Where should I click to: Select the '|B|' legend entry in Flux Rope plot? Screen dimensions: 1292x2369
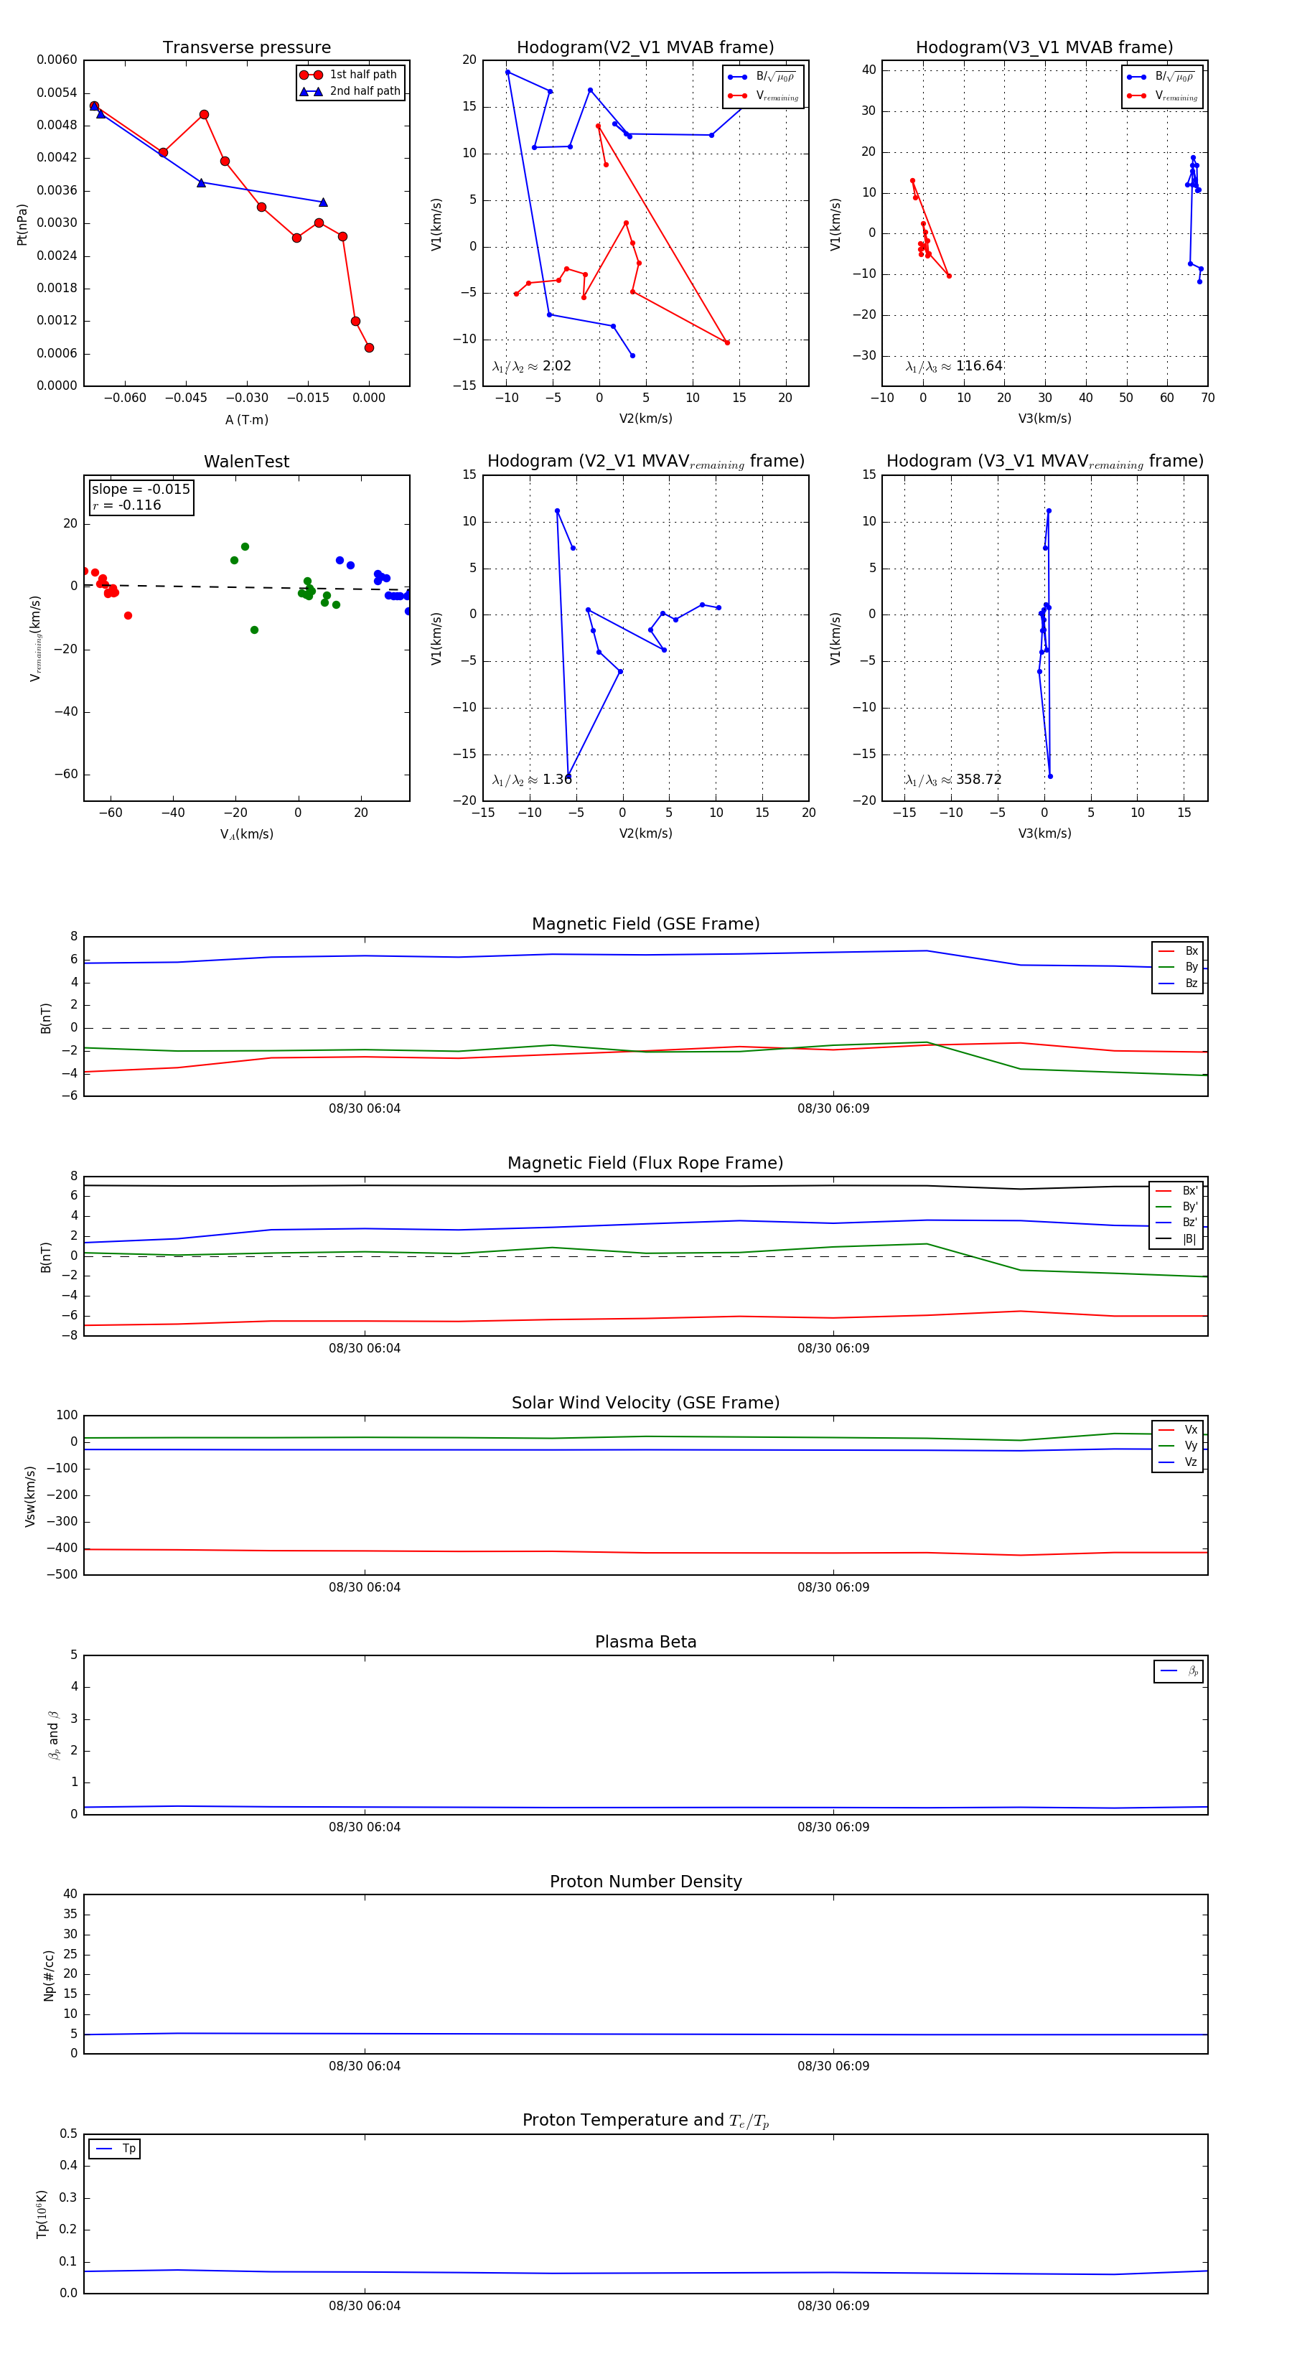click(x=1176, y=1239)
